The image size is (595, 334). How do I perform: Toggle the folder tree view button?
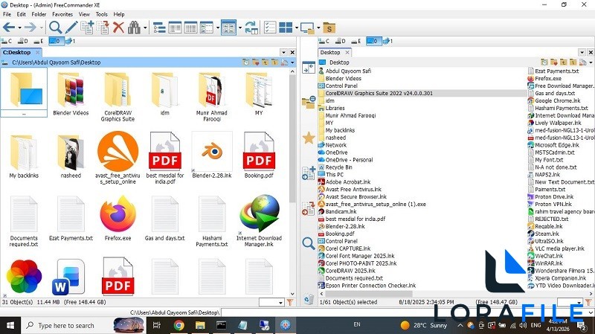tap(159, 28)
